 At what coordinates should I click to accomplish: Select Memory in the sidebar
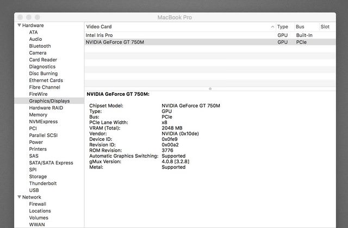[x=38, y=115]
